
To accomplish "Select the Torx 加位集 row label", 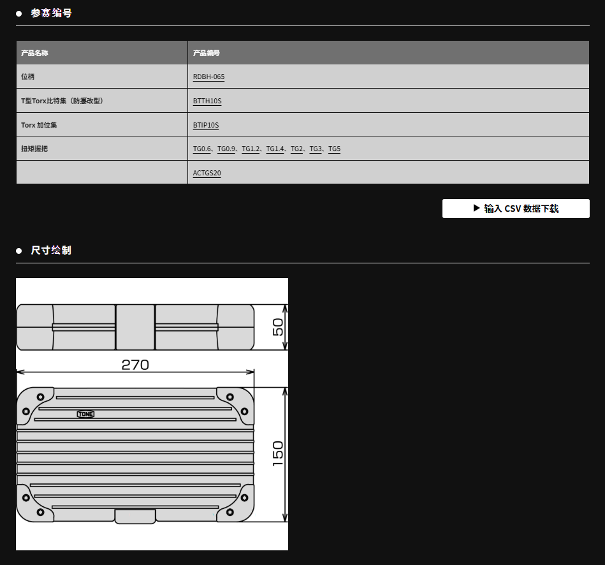I will coord(39,125).
